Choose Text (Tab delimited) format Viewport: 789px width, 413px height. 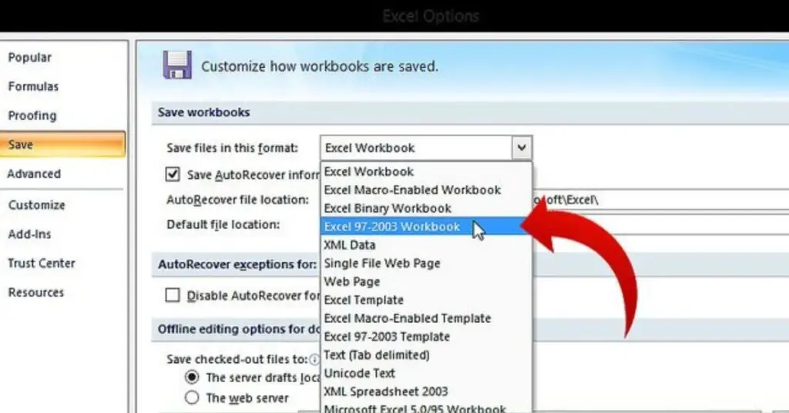[426, 355]
